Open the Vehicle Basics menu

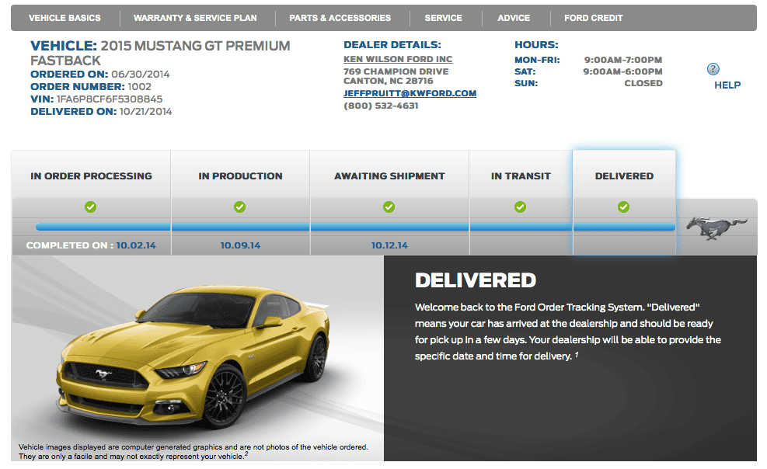click(64, 18)
